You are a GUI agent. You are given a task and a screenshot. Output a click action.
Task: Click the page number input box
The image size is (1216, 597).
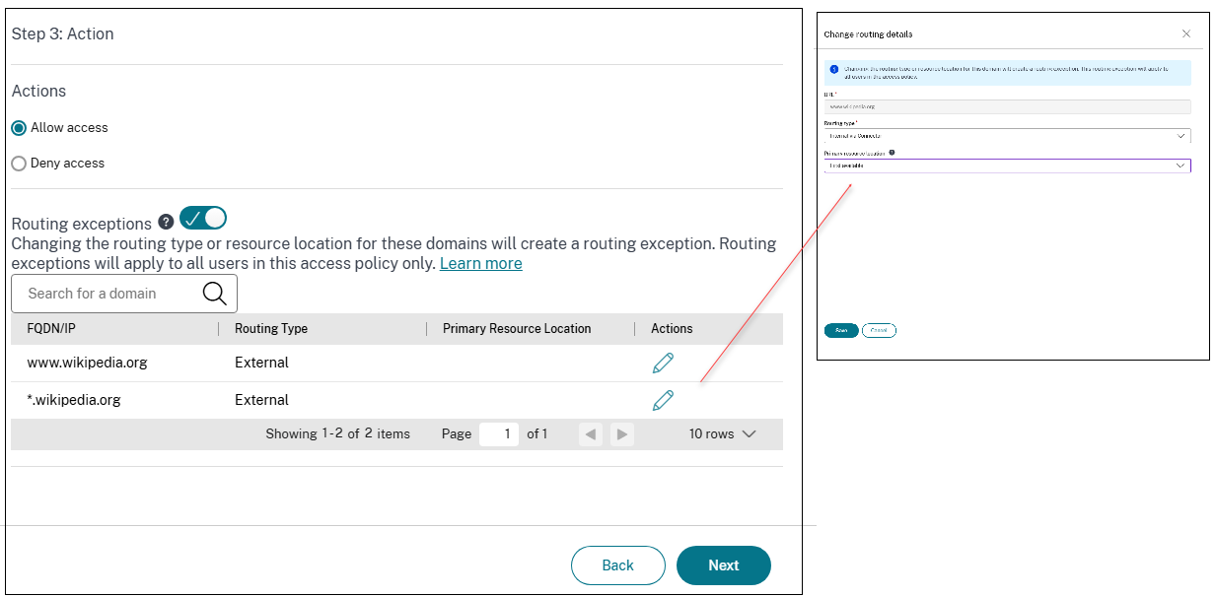click(499, 433)
